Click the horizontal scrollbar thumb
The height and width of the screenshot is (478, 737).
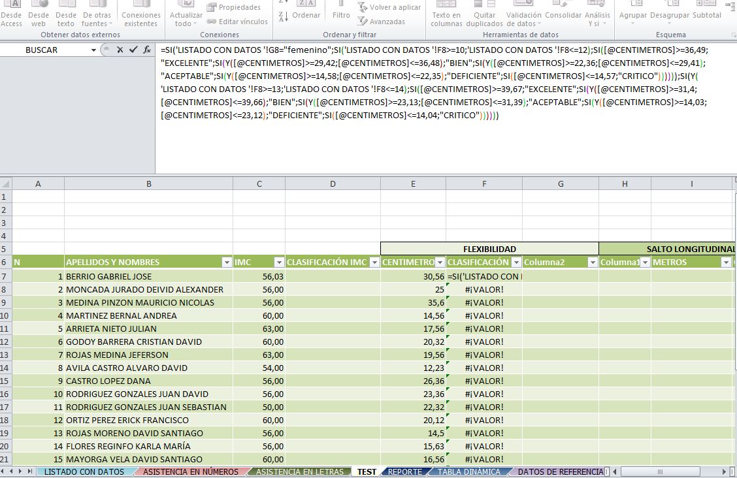660,471
